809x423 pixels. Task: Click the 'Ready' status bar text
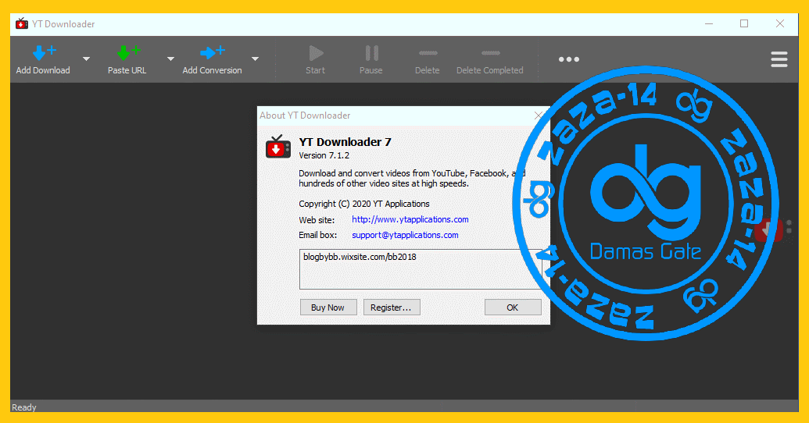(24, 407)
